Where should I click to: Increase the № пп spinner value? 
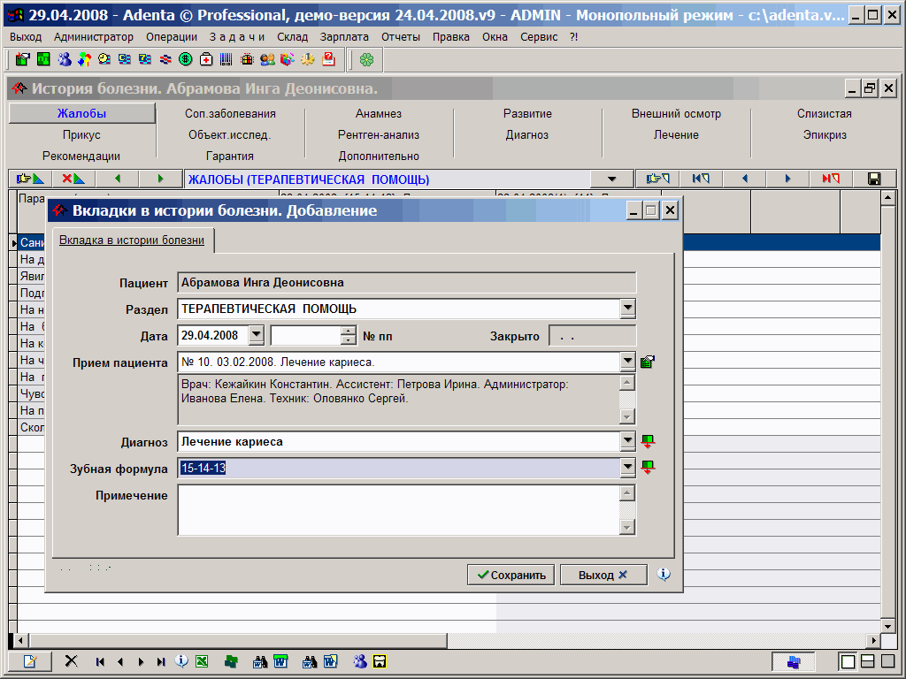tap(349, 332)
